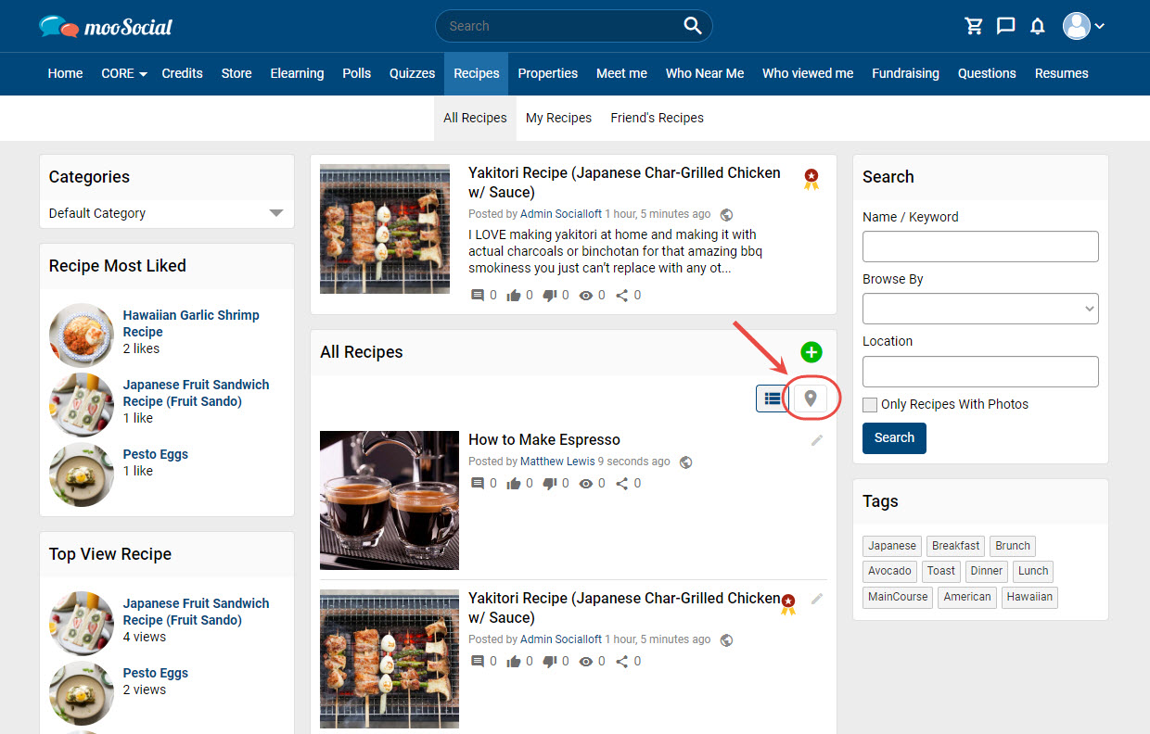The height and width of the screenshot is (734, 1150).
Task: Share the How to Make Espresso recipe
Action: point(622,484)
